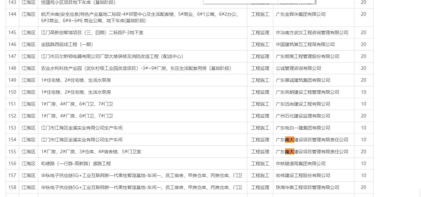421x197 pixels.
Task: Click 广东顺策工程管理股份有限公司 cell
Action: (x=307, y=56)
